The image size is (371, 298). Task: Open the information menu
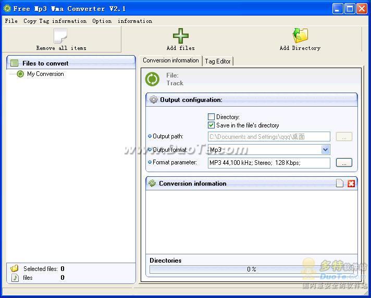(135, 21)
